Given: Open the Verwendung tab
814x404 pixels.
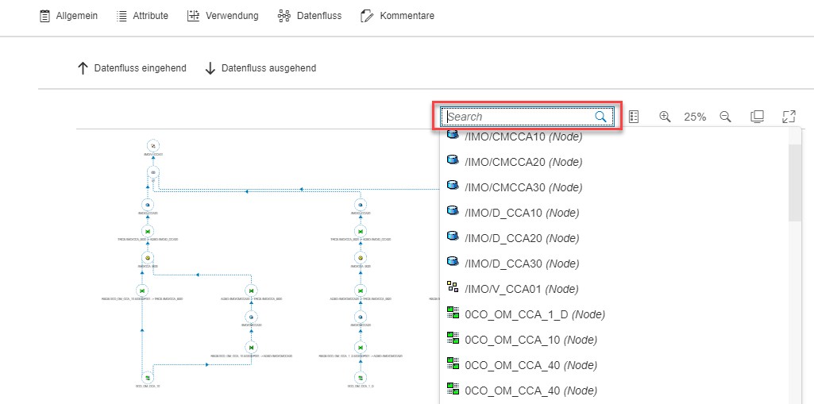Looking at the screenshot, I should [x=222, y=16].
